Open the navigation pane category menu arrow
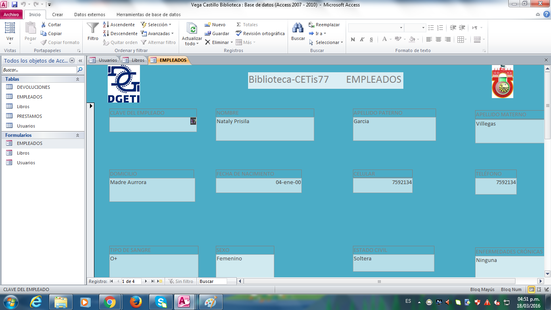The width and height of the screenshot is (551, 310). 72,61
